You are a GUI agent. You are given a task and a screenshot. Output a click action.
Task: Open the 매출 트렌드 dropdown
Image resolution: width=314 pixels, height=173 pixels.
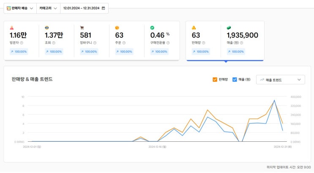(280, 80)
